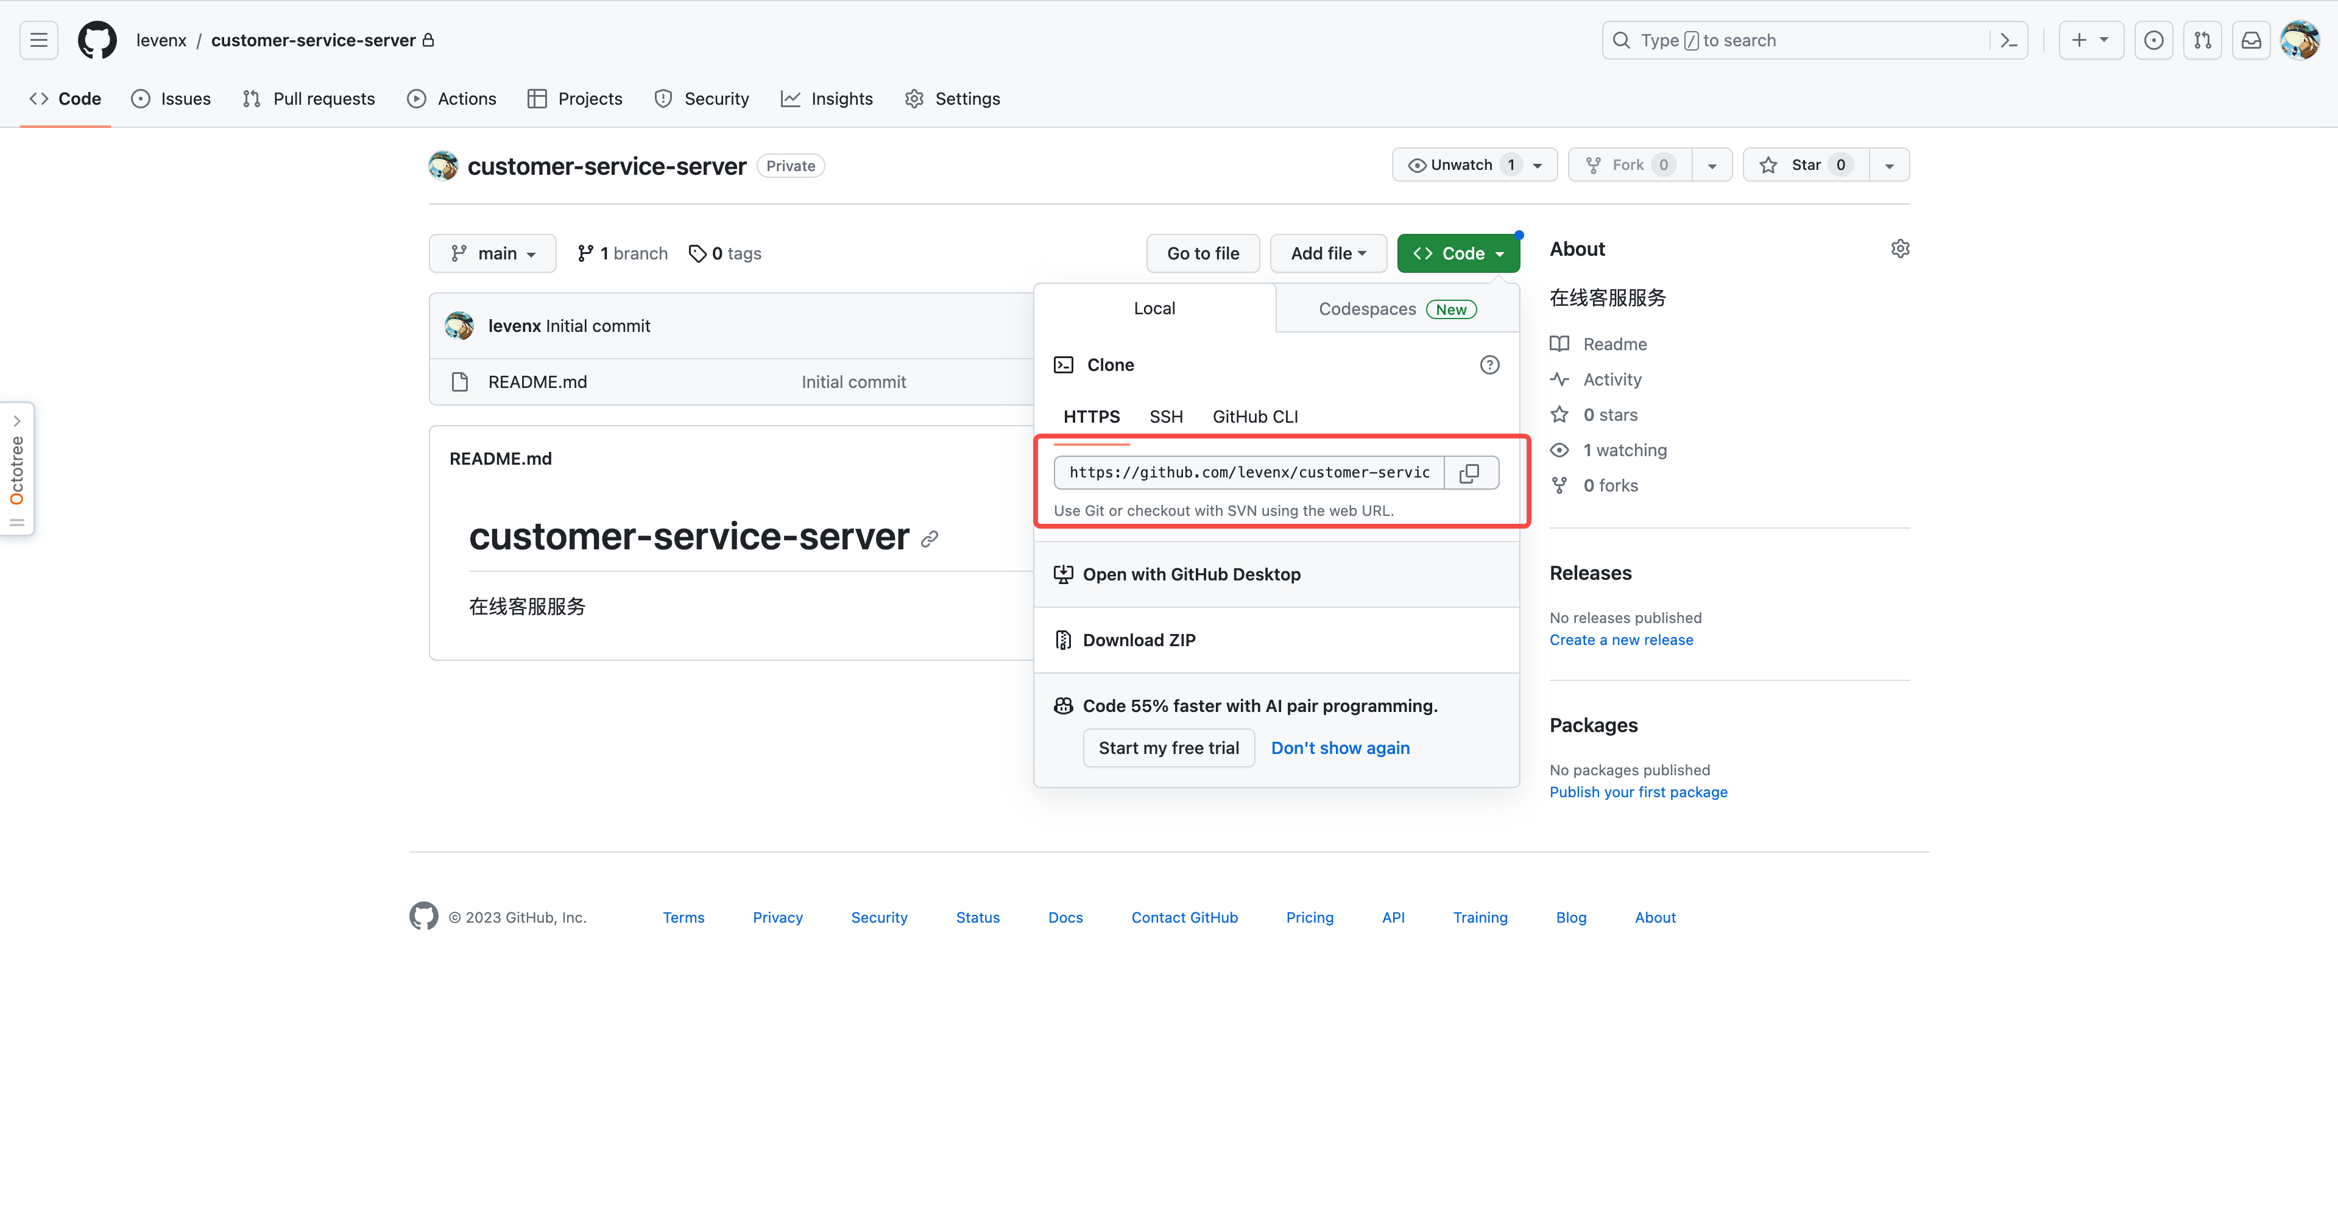Open the hamburger navigation menu
The image size is (2338, 1212).
pyautogui.click(x=39, y=40)
